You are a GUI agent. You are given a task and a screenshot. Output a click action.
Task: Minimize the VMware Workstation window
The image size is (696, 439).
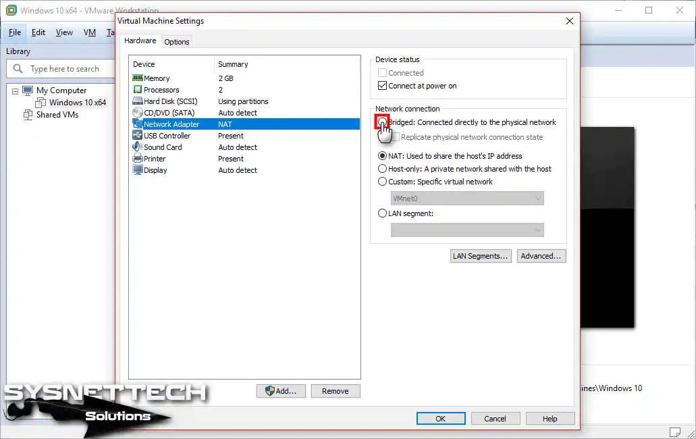point(618,10)
